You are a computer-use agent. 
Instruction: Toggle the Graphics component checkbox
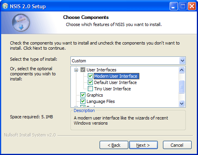[83, 95]
